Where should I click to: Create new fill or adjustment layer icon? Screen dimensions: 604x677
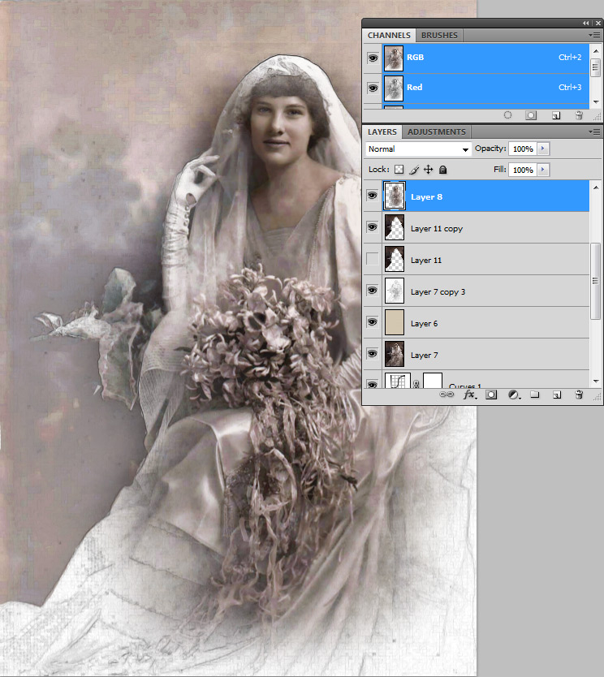pyautogui.click(x=514, y=395)
